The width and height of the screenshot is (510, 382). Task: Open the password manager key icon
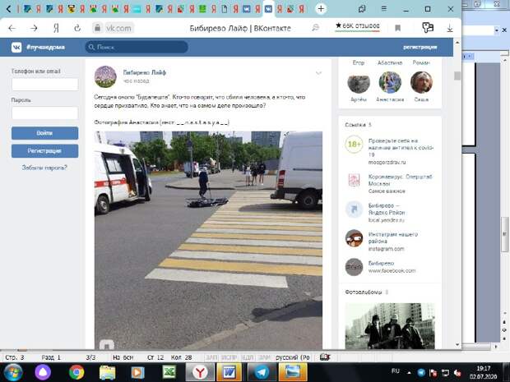[x=428, y=28]
